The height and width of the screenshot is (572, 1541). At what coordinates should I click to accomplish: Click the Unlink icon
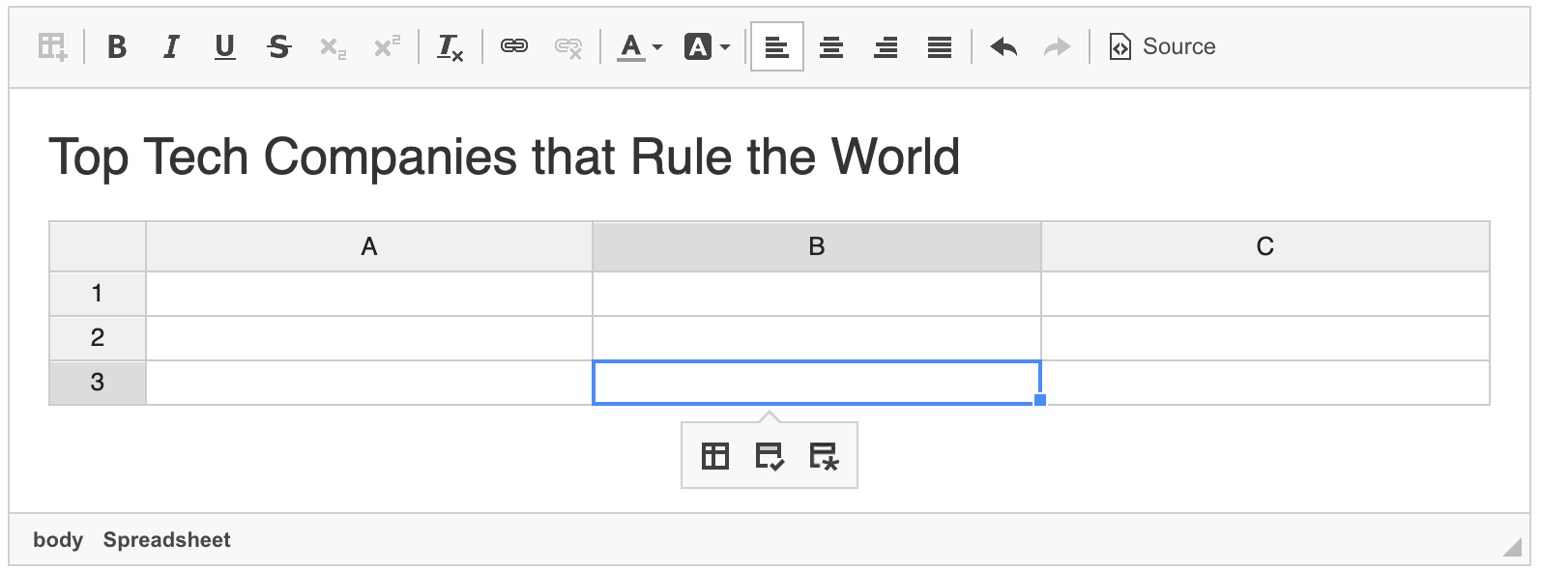(568, 46)
